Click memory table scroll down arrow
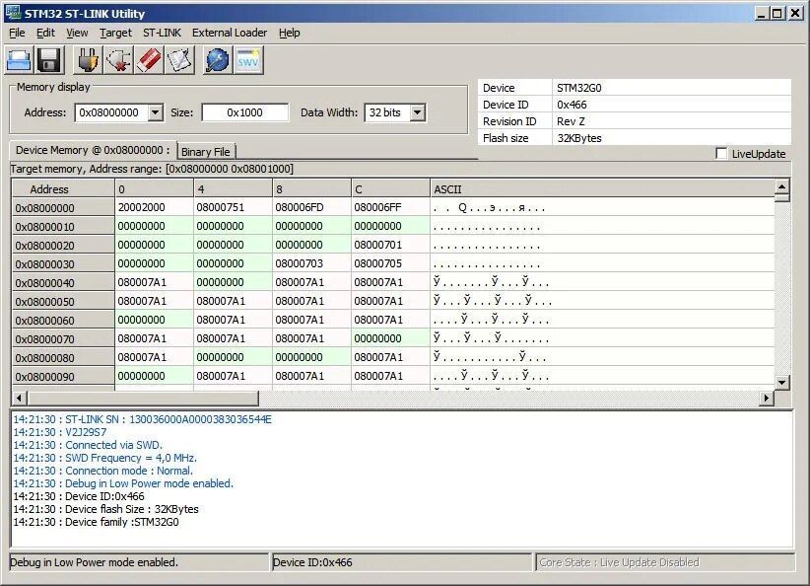This screenshot has height=586, width=810. (782, 383)
